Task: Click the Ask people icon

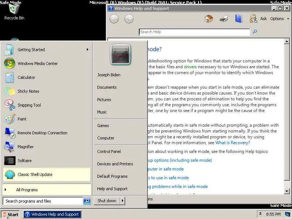Action: (x=253, y=19)
